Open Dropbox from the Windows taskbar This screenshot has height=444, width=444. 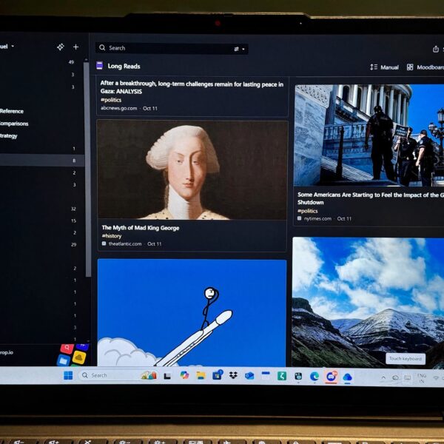pyautogui.click(x=233, y=376)
